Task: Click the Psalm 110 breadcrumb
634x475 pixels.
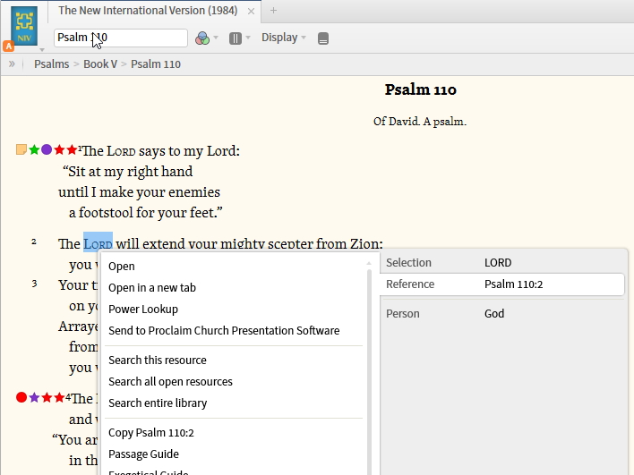Action: [x=156, y=64]
